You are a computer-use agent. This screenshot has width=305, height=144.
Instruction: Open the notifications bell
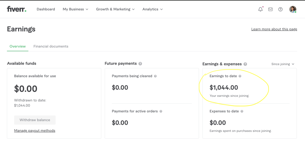260,9
